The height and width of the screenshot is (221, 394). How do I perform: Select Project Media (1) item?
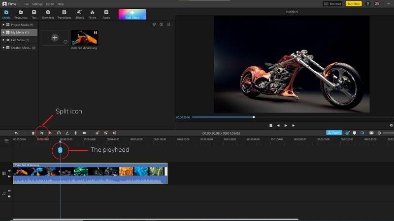coord(19,25)
